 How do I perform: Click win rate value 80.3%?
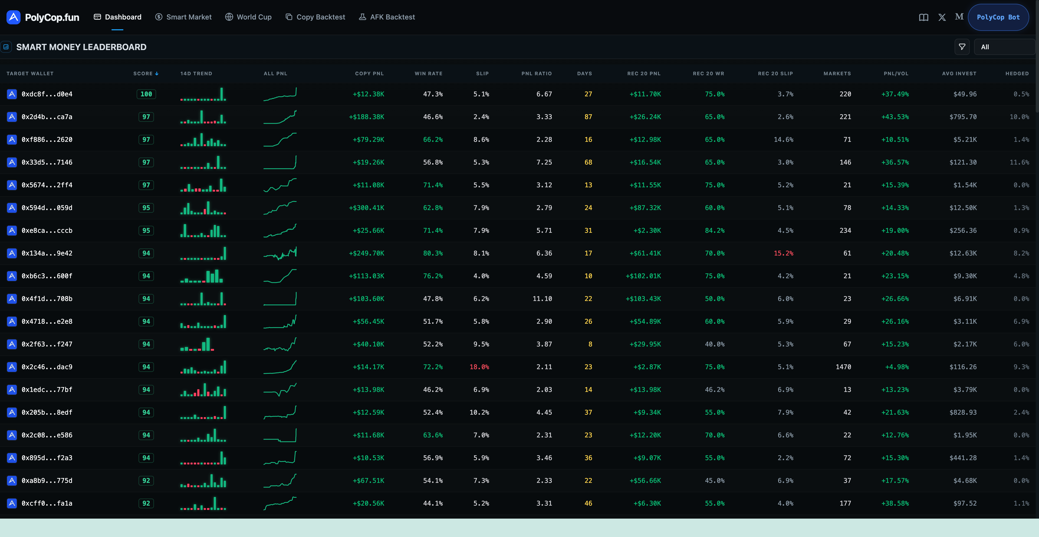coord(433,253)
